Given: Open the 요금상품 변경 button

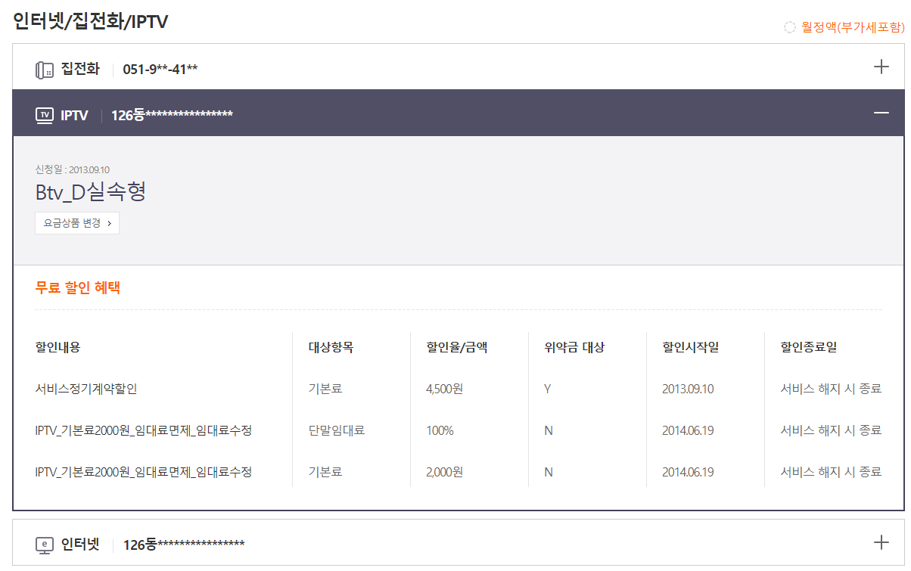Looking at the screenshot, I should coord(77,223).
